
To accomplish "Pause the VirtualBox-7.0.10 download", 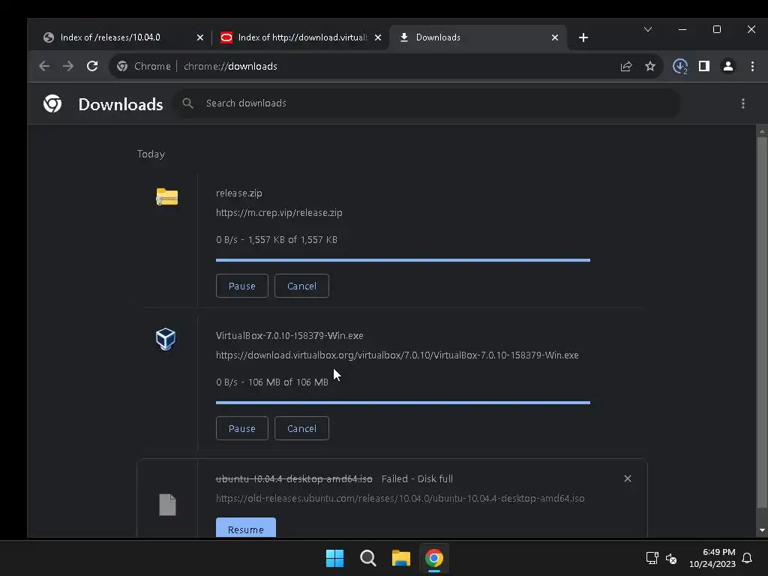I will click(242, 428).
